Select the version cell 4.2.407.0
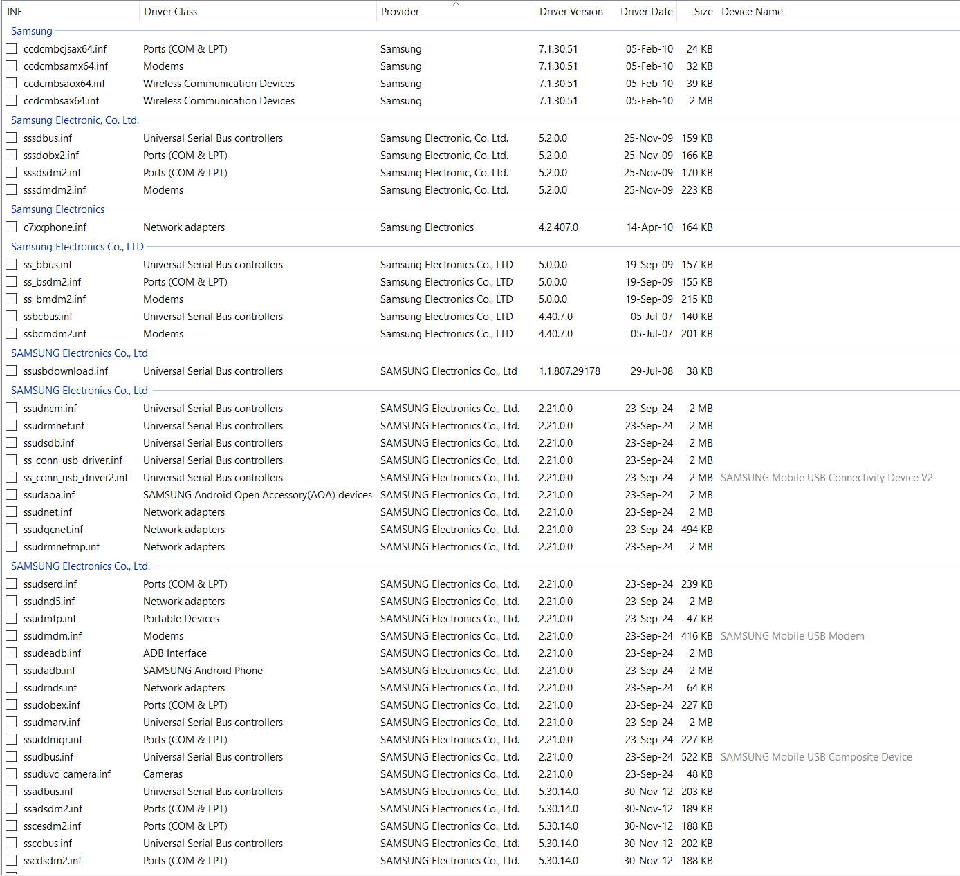The height and width of the screenshot is (876, 960). tap(558, 227)
